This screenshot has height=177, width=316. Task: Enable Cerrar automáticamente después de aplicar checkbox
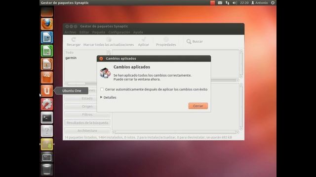click(102, 89)
